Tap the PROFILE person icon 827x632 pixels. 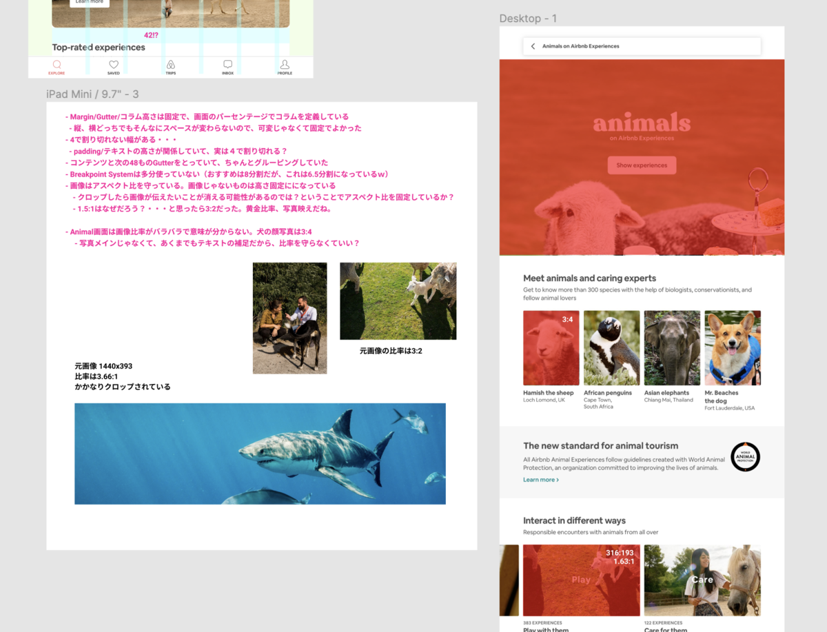tap(285, 65)
